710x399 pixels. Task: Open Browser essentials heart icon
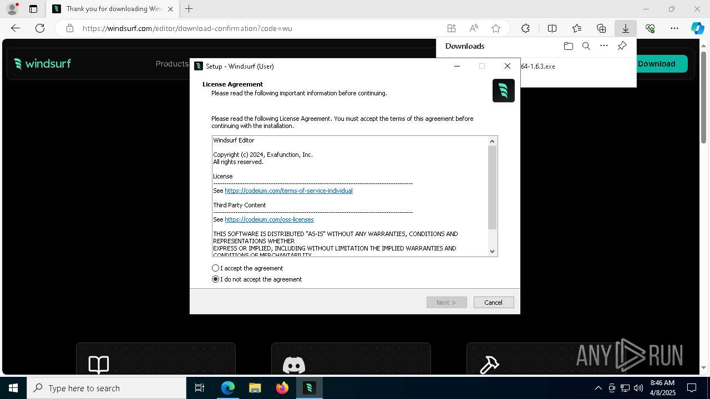click(650, 28)
